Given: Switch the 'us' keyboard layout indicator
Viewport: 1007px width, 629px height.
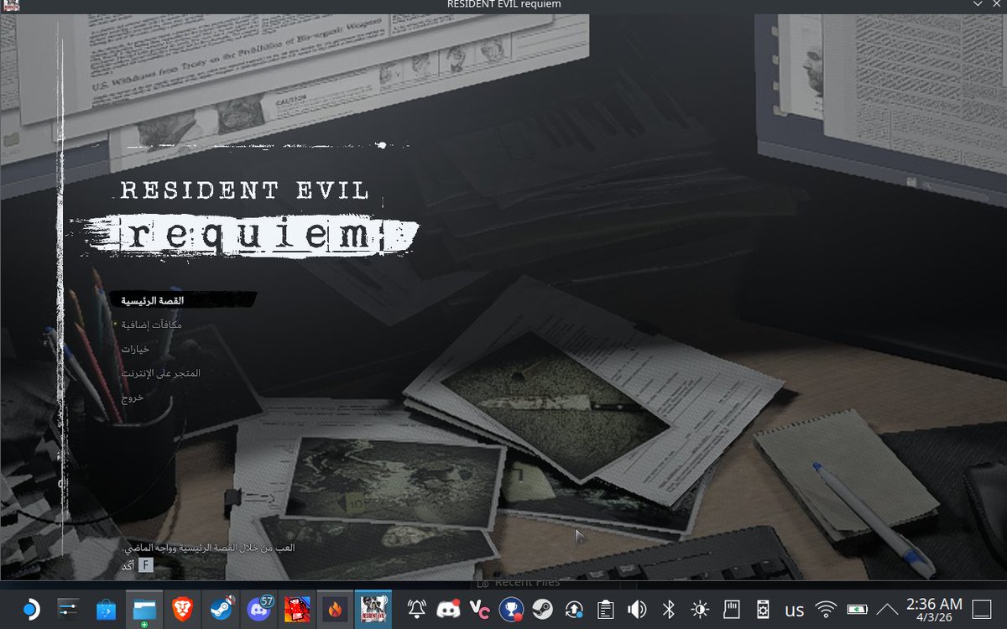Looking at the screenshot, I should click(794, 609).
